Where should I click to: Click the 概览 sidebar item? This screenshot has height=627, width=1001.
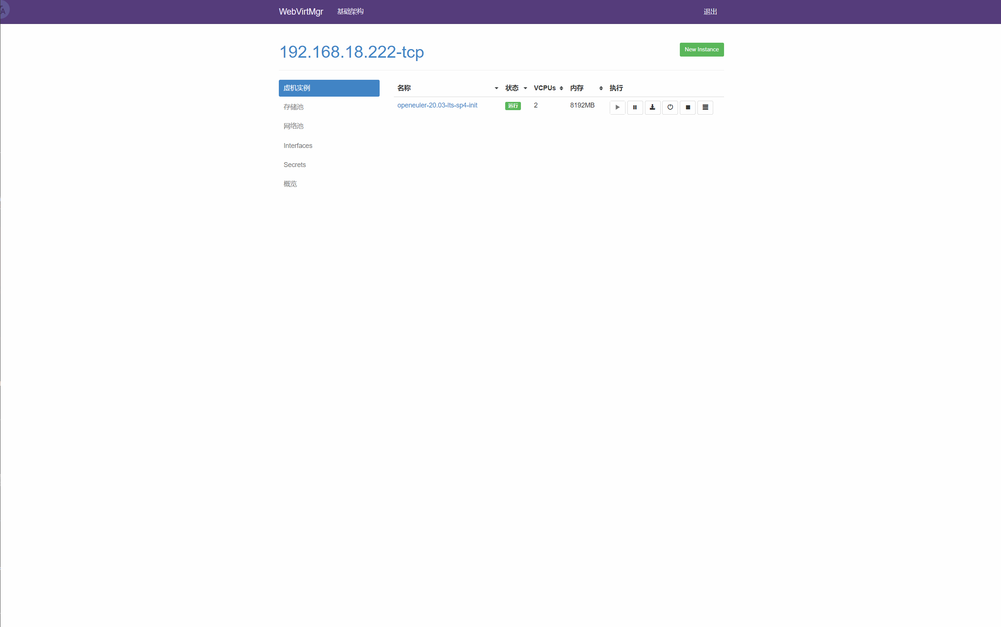click(290, 184)
